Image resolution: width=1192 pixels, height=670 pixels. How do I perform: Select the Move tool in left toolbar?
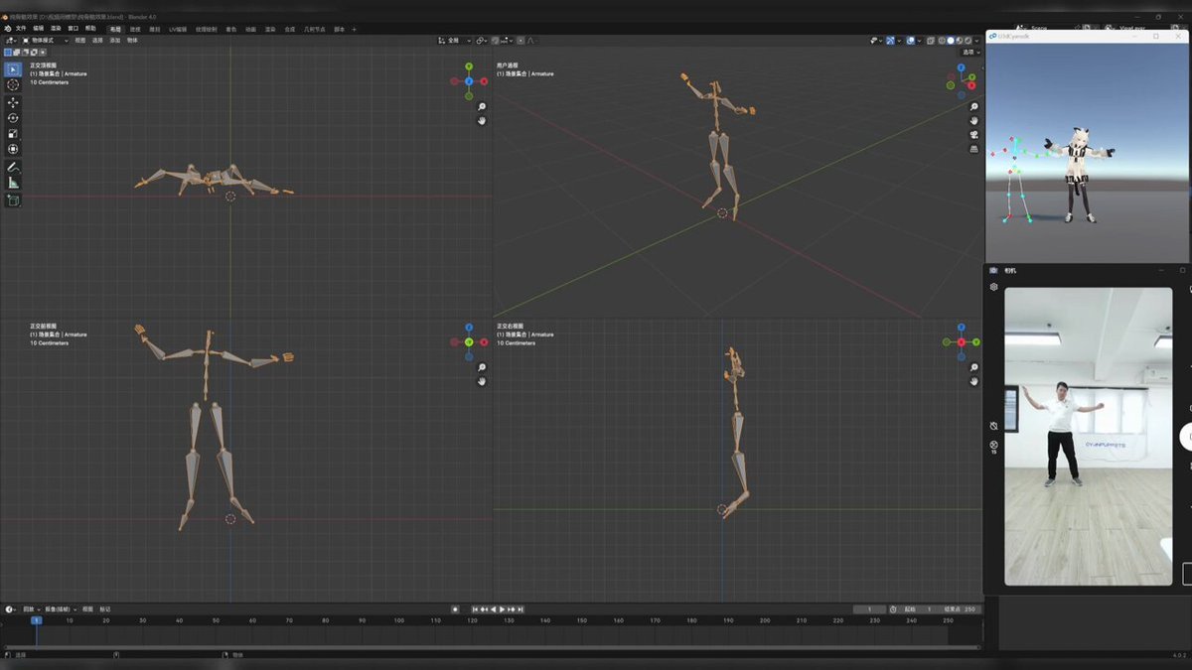[13, 101]
